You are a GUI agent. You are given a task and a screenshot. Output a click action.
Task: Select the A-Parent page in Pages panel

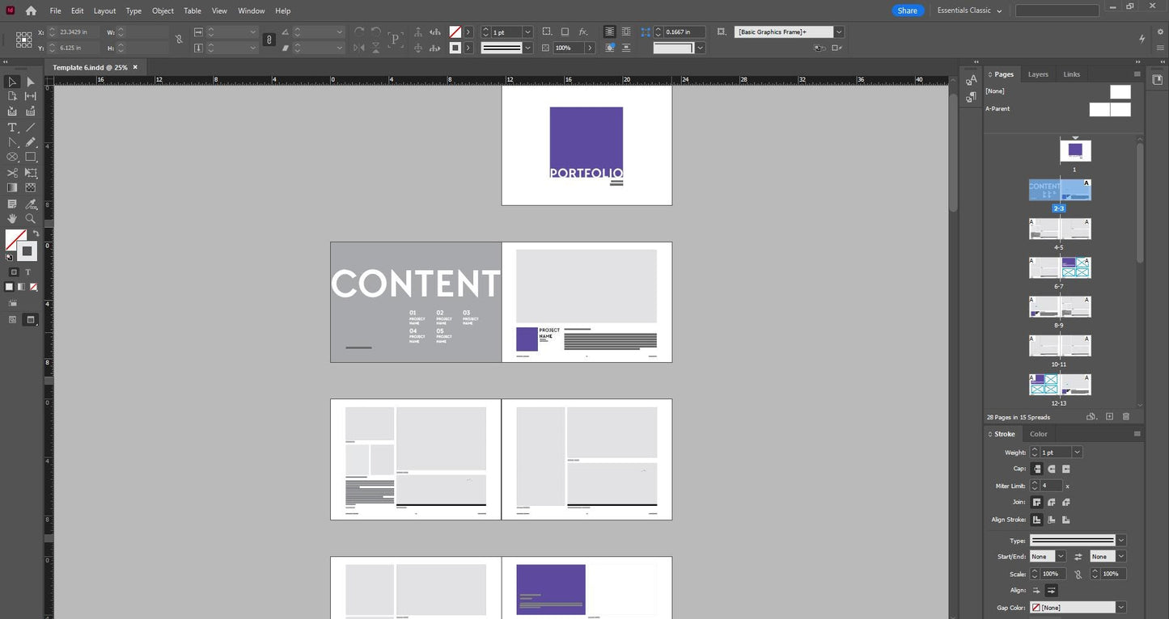(x=1110, y=109)
